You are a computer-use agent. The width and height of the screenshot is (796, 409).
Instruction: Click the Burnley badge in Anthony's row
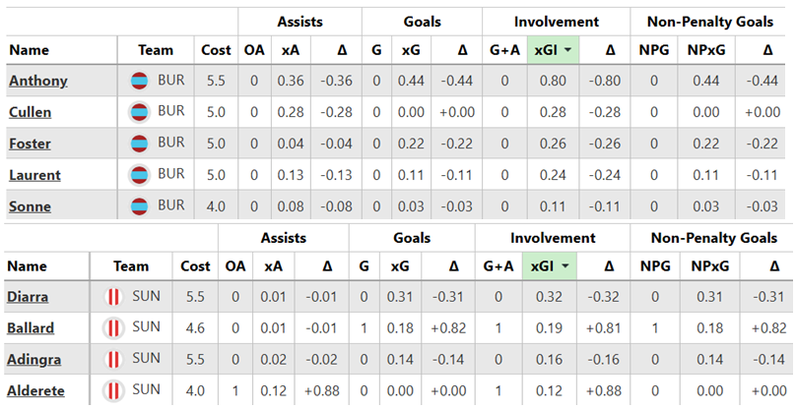(x=139, y=80)
